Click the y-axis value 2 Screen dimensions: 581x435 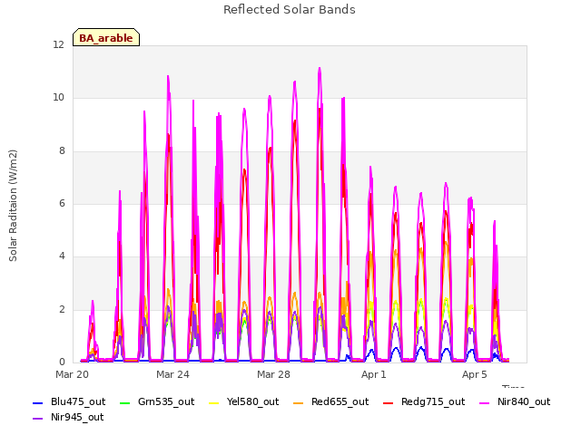pyautogui.click(x=62, y=309)
